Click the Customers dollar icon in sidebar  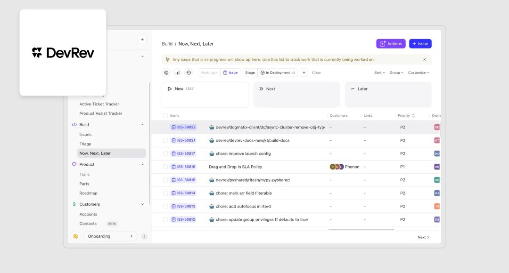click(74, 204)
